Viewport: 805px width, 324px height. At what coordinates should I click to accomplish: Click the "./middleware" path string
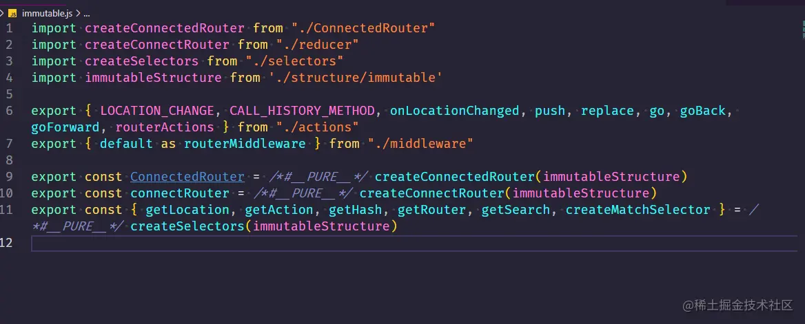(x=420, y=144)
